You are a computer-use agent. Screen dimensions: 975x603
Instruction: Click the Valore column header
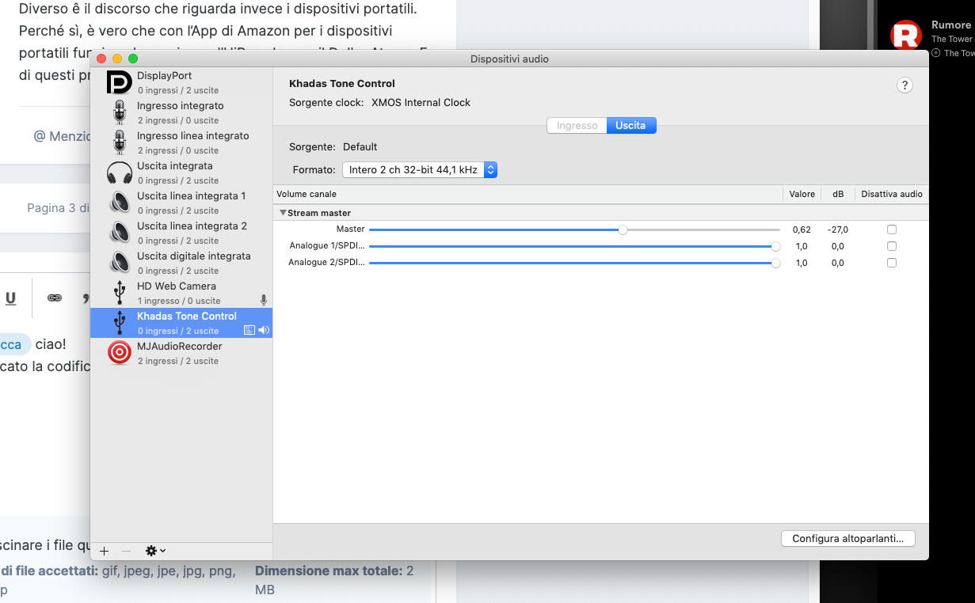802,194
